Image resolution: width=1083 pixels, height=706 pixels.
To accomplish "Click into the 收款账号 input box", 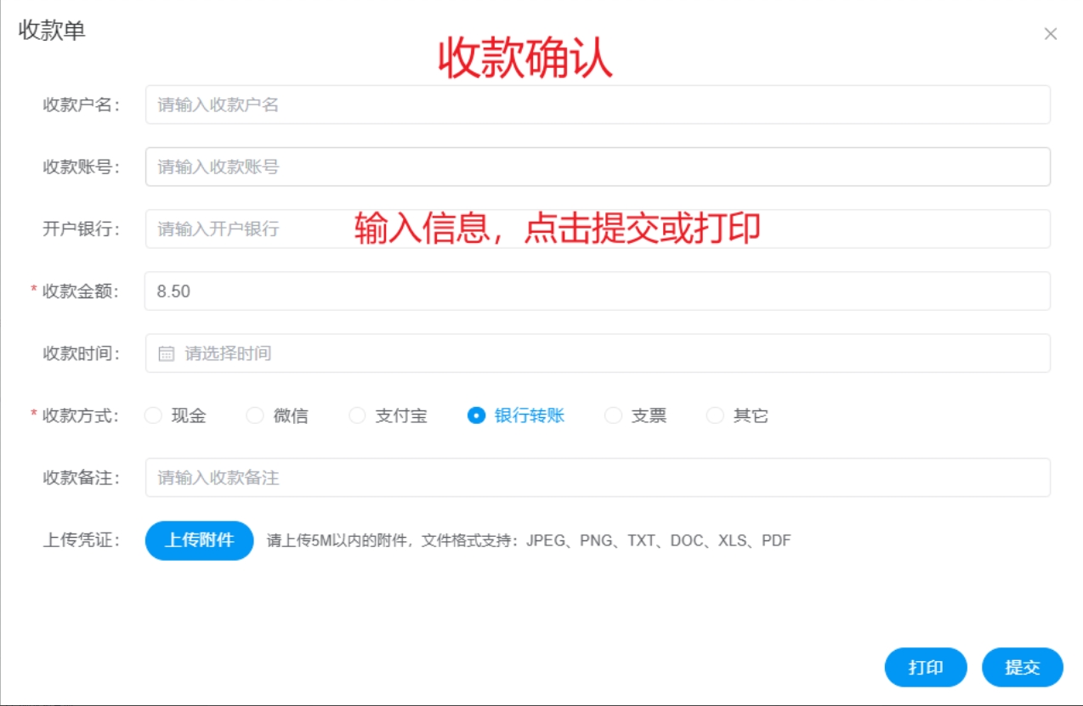I will tap(595, 167).
